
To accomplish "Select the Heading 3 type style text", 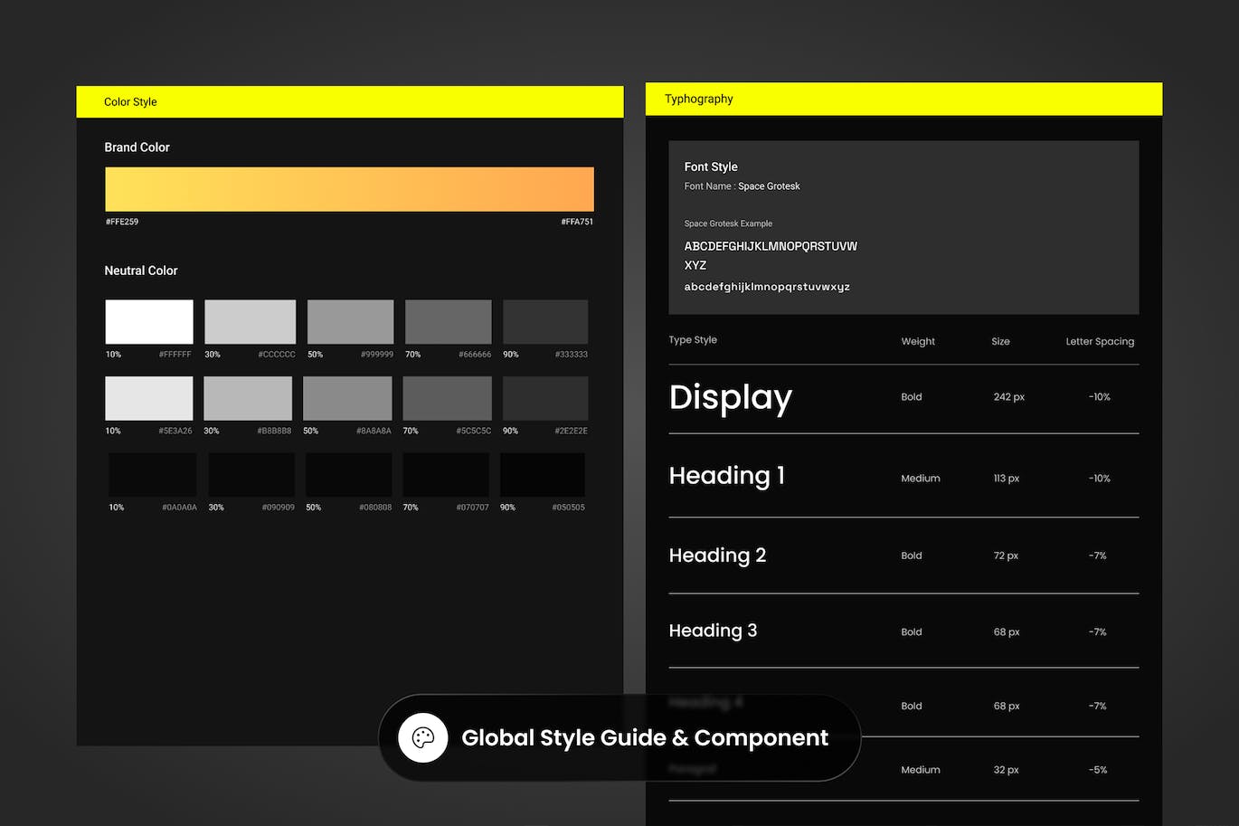I will tap(713, 631).
